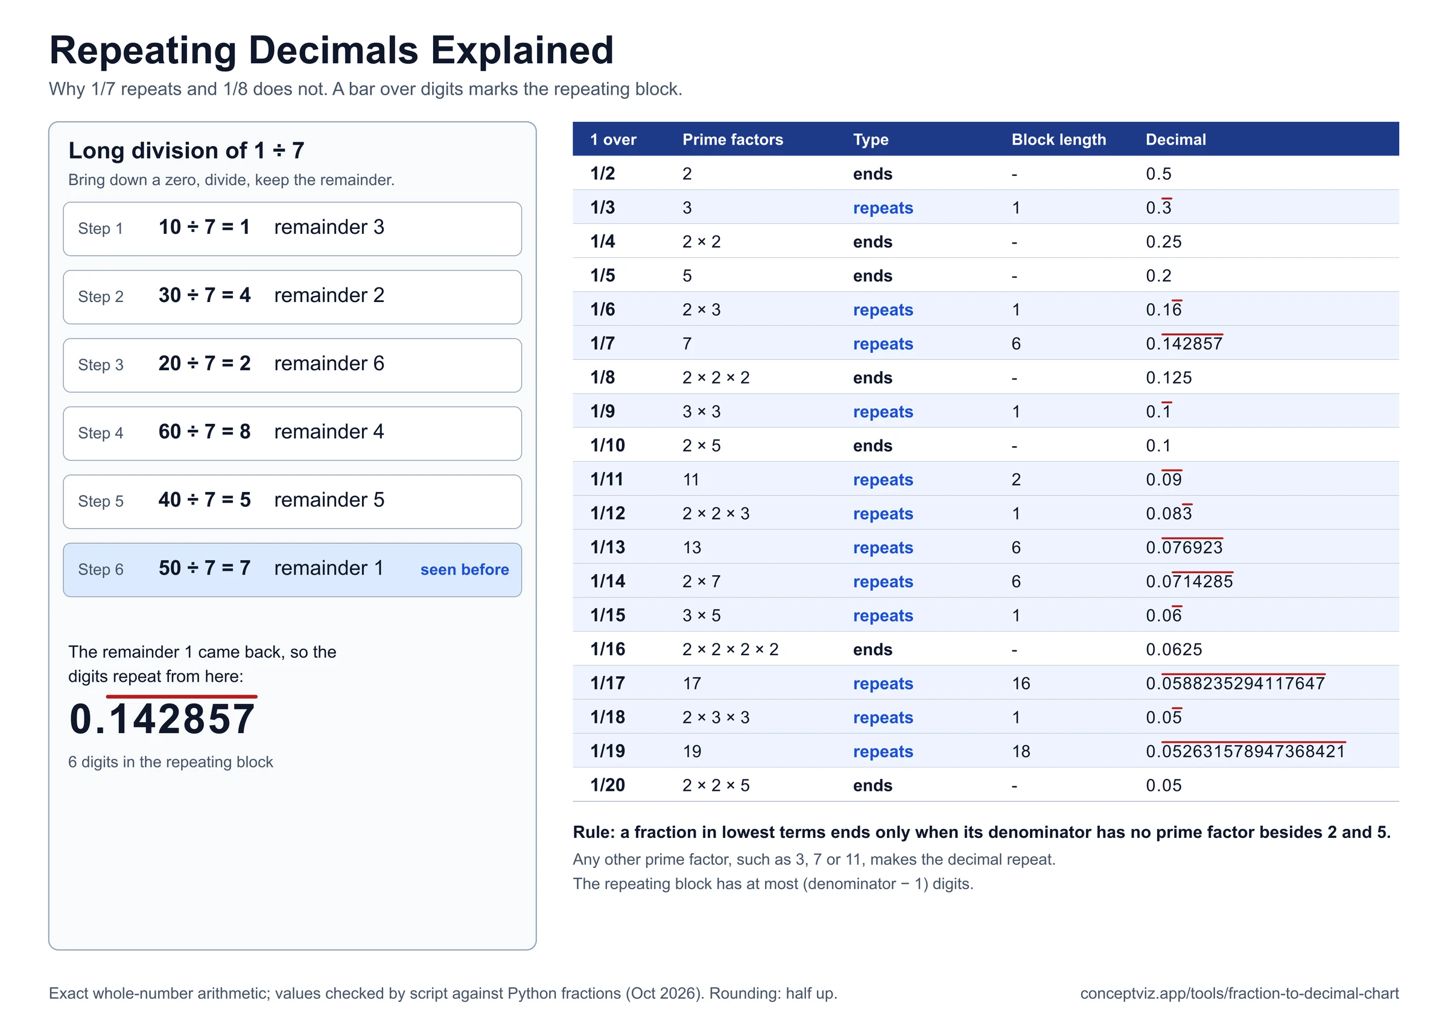Click '6 digits in the repeating block' caption

170,762
